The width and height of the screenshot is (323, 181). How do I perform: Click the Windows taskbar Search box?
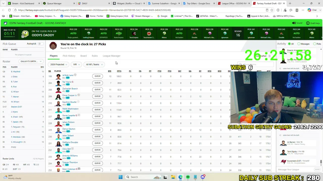click(143, 177)
